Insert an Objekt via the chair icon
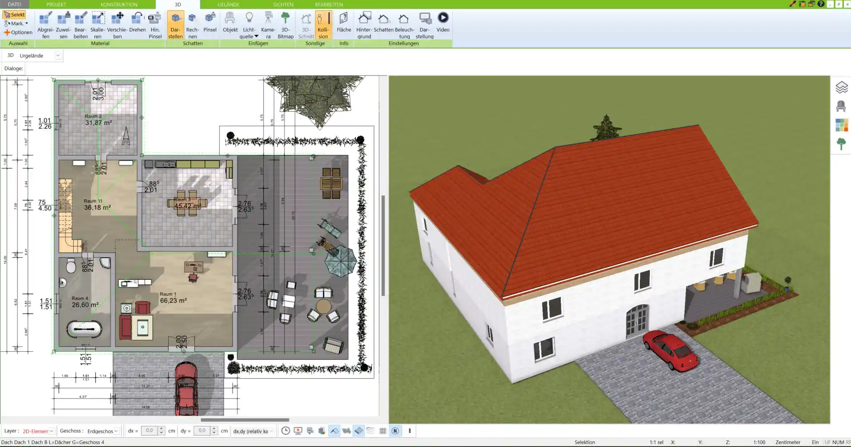 coord(230,22)
